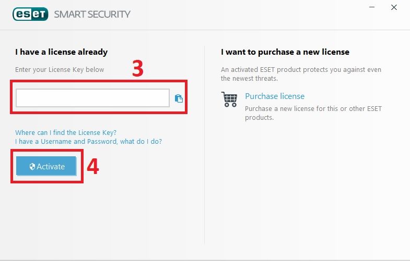Click the paste-from-clipboard icon beside the License Key field
410x261 pixels.
179,98
